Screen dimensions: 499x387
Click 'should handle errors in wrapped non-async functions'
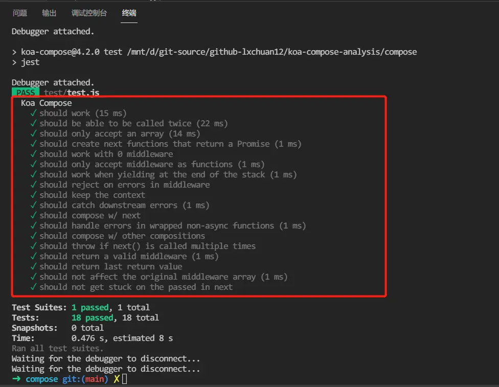168,225
